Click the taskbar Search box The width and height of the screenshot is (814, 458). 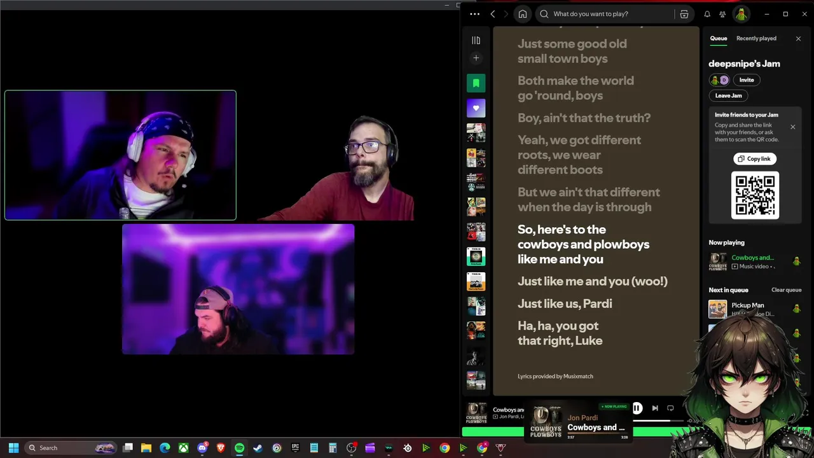coord(70,448)
